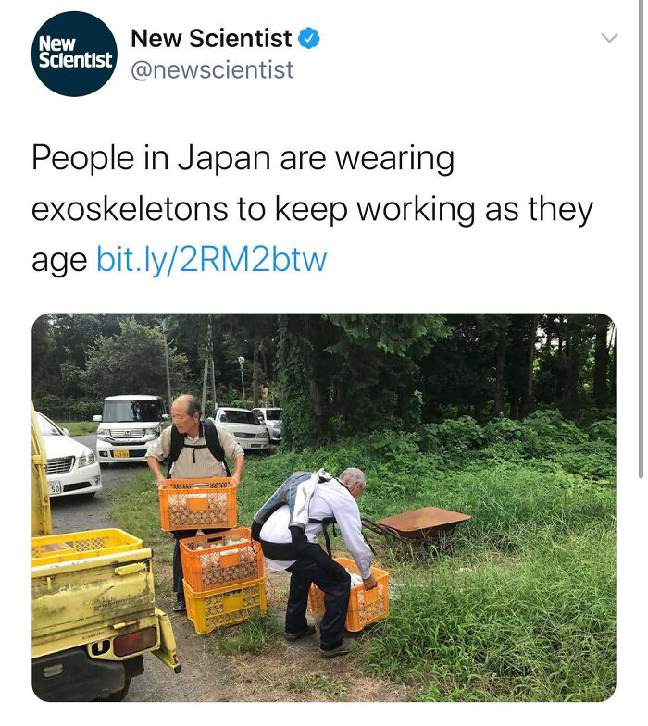Click the word "exoskeletons" in the tweet
Image resolution: width=648 pixels, height=726 pixels.
click(130, 209)
